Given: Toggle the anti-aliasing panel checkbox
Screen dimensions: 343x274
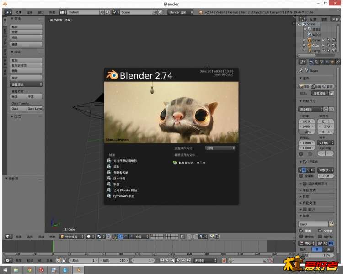Looking at the screenshot, I should [305, 162].
